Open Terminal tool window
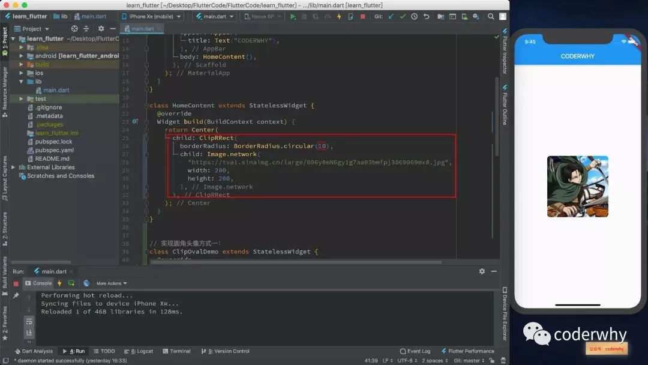The image size is (648, 365). [x=176, y=351]
